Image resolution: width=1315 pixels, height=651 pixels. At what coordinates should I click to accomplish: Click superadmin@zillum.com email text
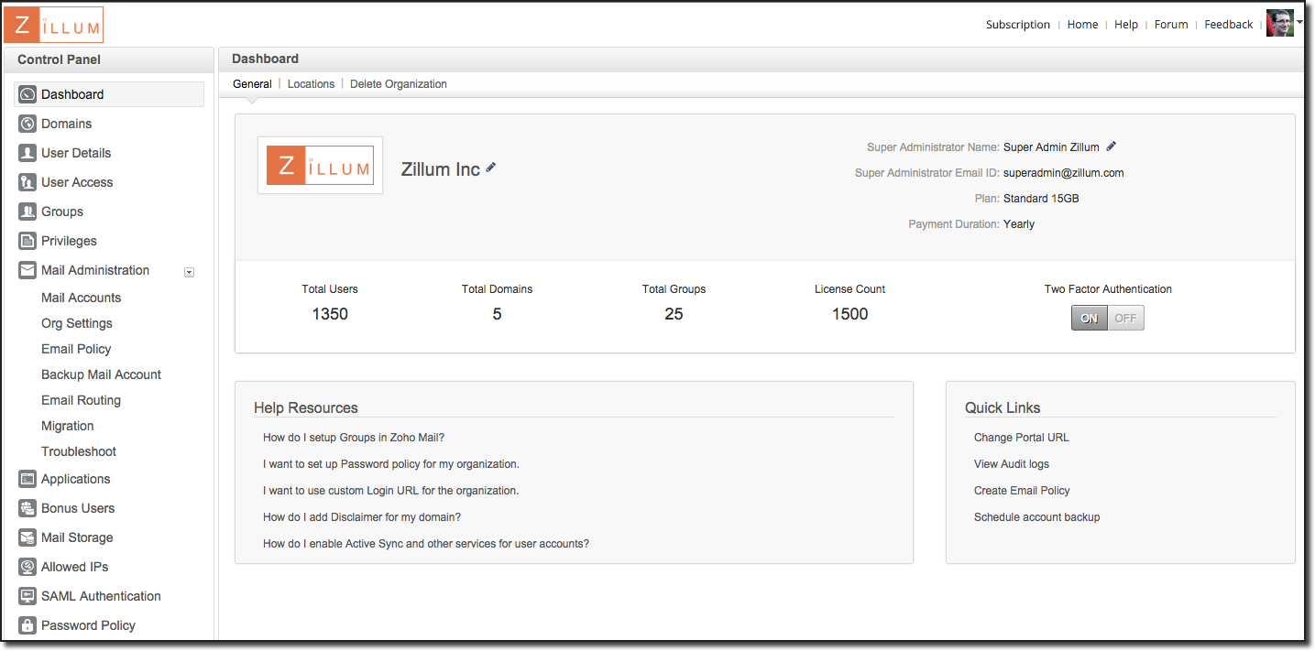coord(1064,172)
